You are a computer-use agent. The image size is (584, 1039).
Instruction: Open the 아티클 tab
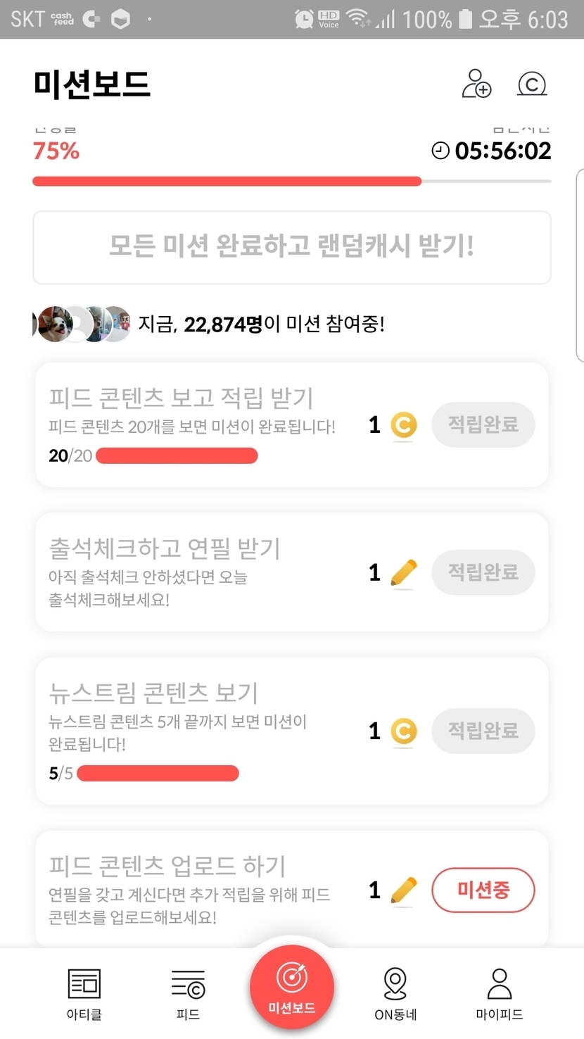(84, 993)
